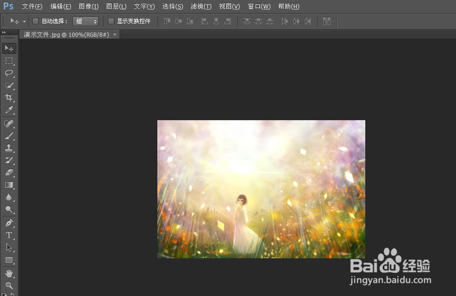Viewport: 456px width, 296px height.
Task: Select the Dodge tool
Action: point(9,209)
